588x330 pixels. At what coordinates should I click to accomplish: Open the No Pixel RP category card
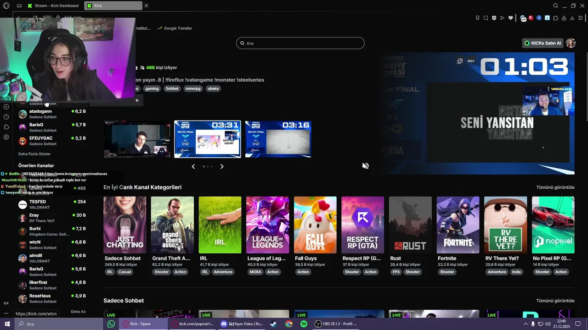coord(553,225)
